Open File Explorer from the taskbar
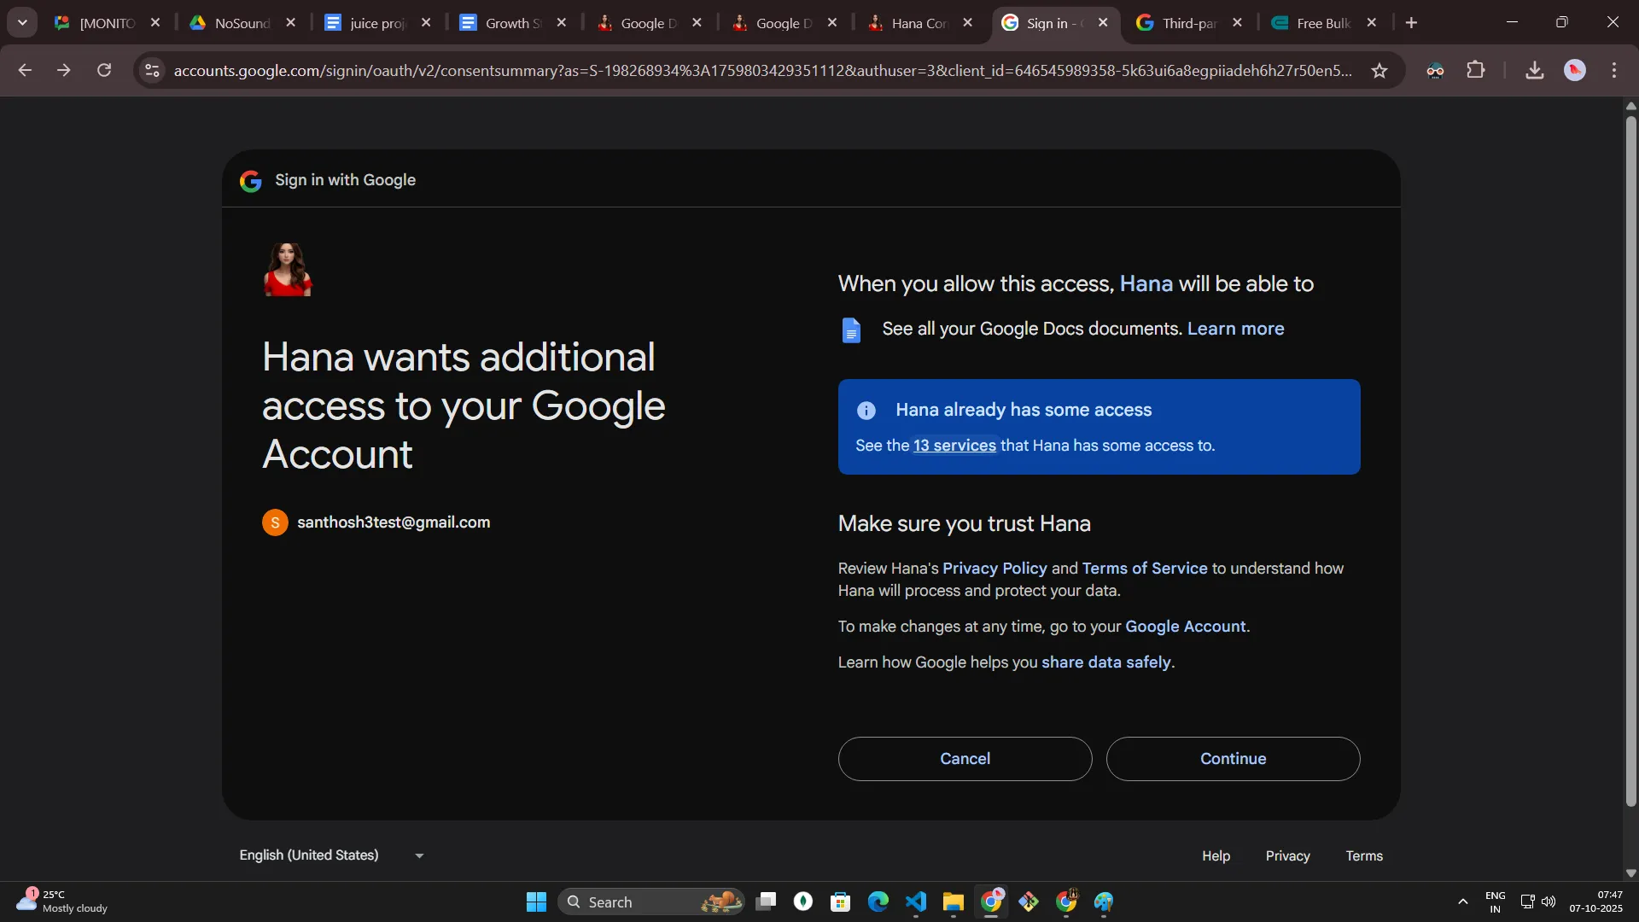Viewport: 1639px width, 922px height. click(953, 902)
